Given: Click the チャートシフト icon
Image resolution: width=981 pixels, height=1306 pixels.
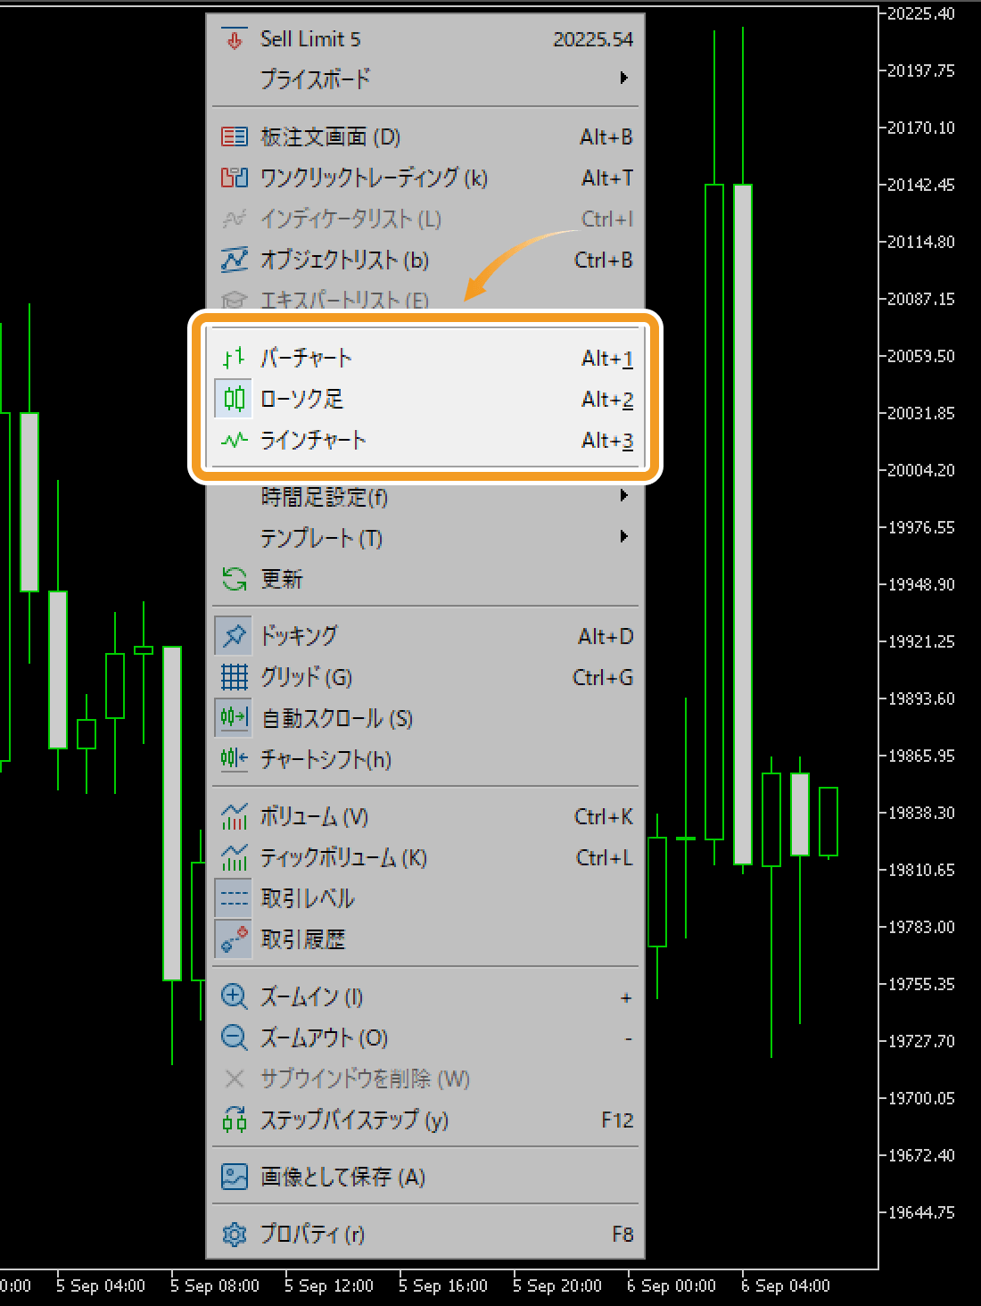Looking at the screenshot, I should point(235,759).
